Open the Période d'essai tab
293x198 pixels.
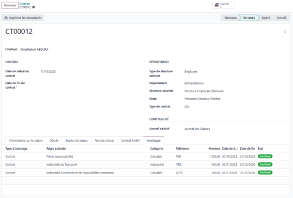pos(105,140)
